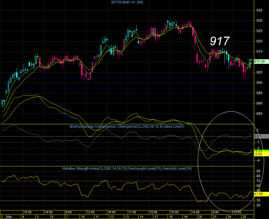Screen dimensions: 269x219
Task: Select the RSI oversold dashed line at 30
Action: (127, 201)
